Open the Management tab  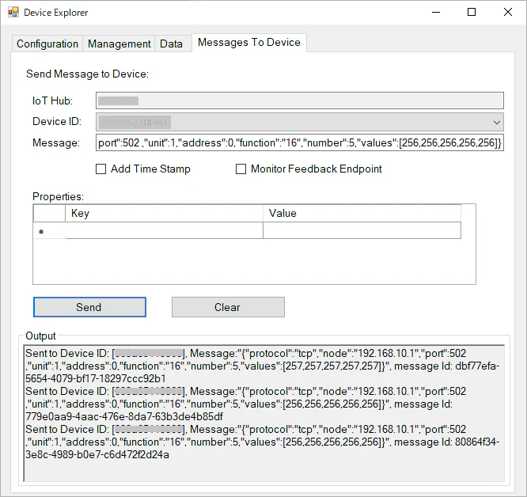tap(119, 44)
